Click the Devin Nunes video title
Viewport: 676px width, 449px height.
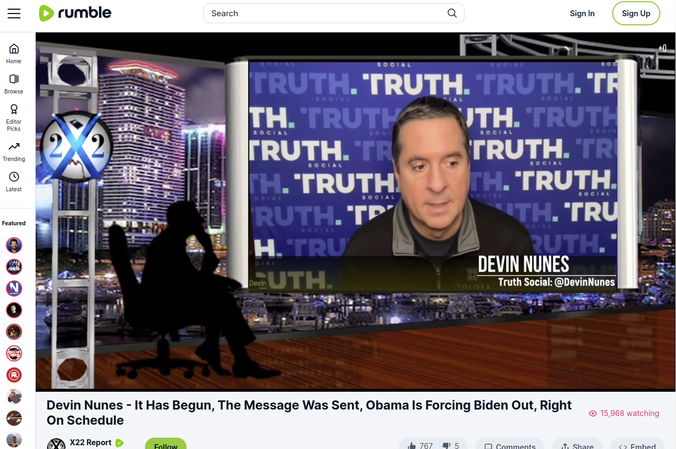(x=309, y=413)
